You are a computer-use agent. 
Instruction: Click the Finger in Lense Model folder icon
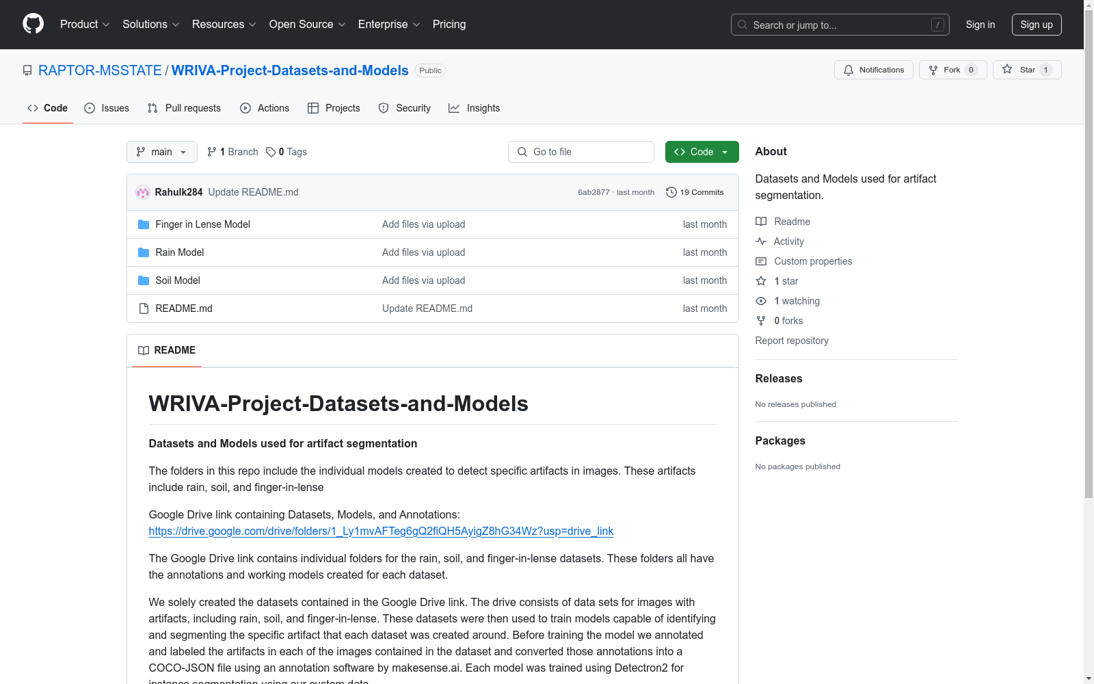[x=144, y=224]
